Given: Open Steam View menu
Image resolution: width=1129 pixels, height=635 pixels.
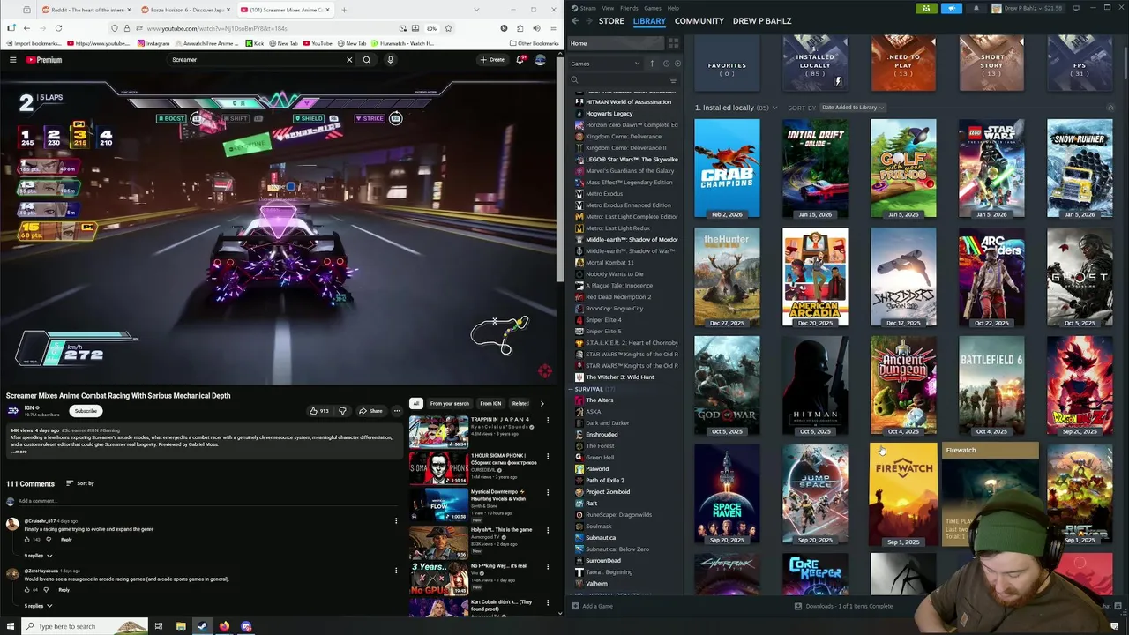Looking at the screenshot, I should click(x=608, y=8).
